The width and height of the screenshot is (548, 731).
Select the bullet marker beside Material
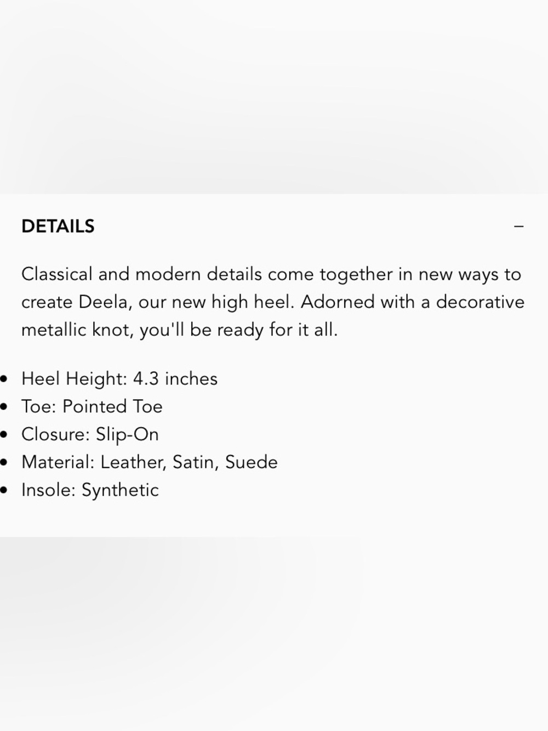tap(4, 462)
